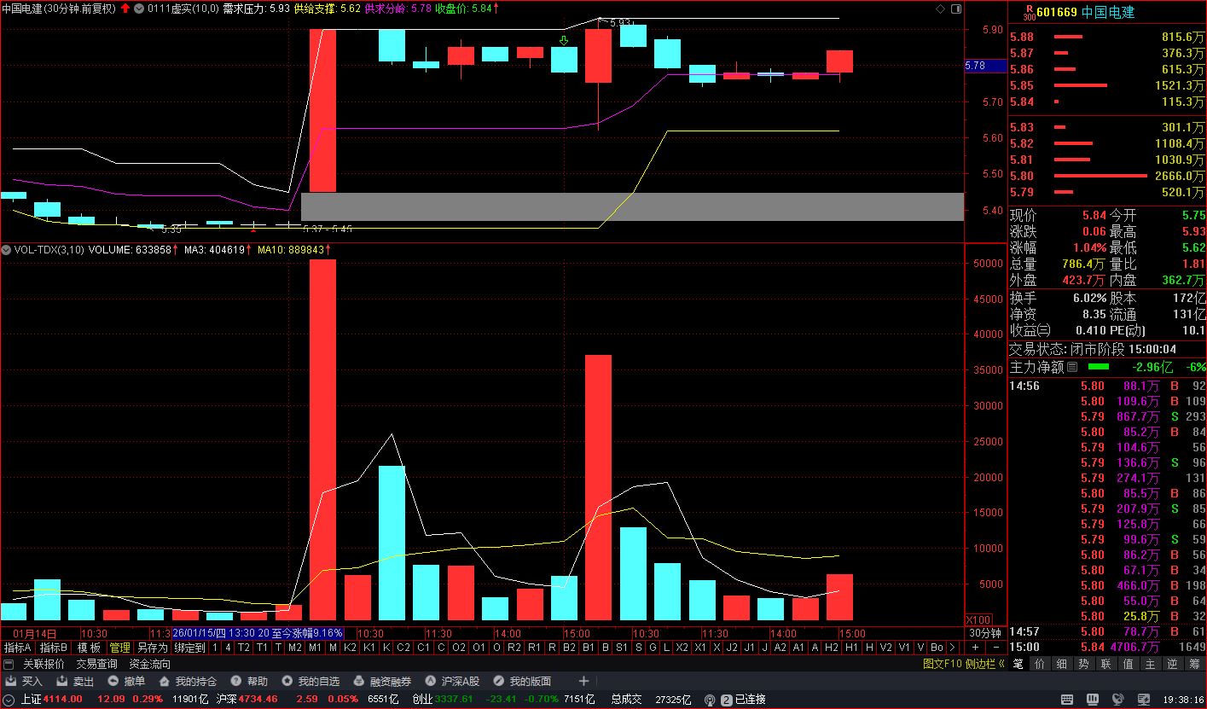This screenshot has height=709, width=1207.
Task: Select the 价 price tab
Action: point(1040,664)
